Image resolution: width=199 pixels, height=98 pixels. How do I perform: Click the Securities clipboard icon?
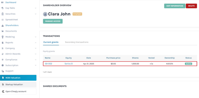pos(3,14)
